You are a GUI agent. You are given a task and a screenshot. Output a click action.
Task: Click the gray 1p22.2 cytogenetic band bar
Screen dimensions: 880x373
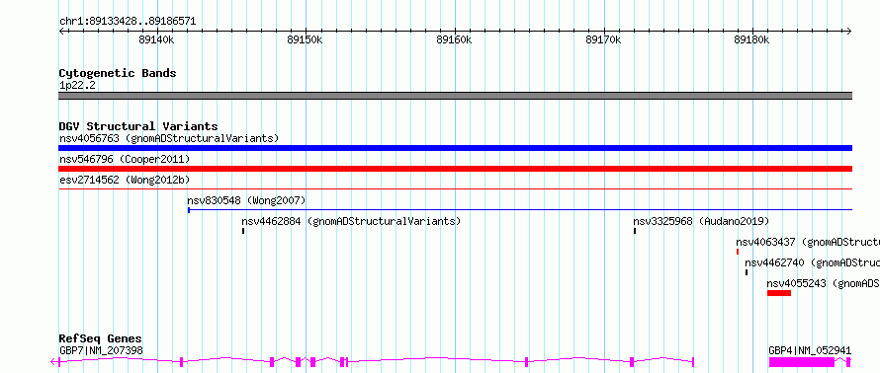(x=455, y=95)
